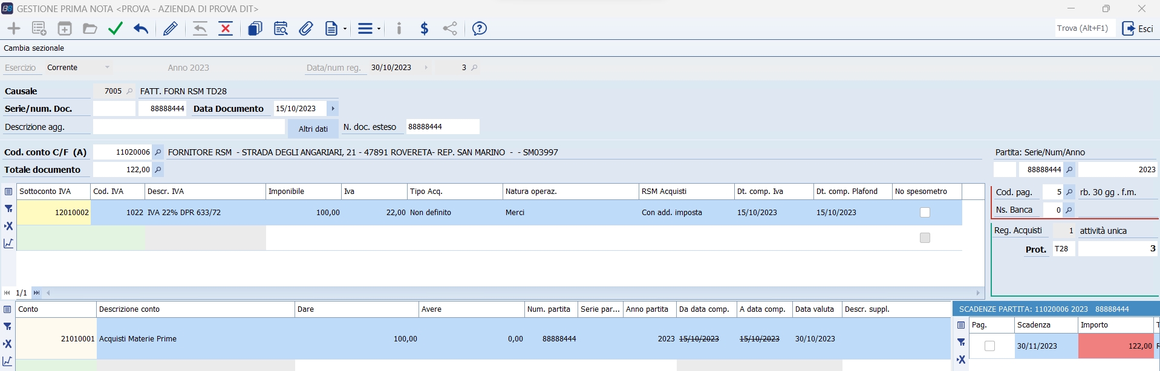The image size is (1160, 371).
Task: Click the pencil edit icon
Action: click(171, 28)
